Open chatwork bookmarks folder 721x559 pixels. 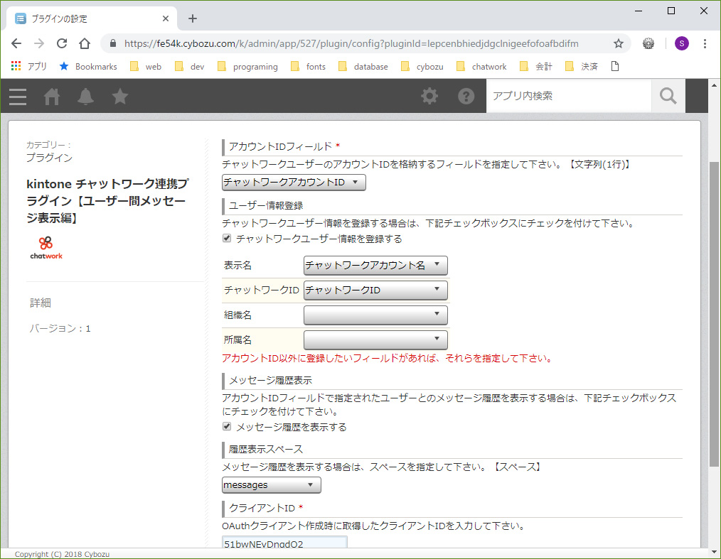click(x=481, y=66)
